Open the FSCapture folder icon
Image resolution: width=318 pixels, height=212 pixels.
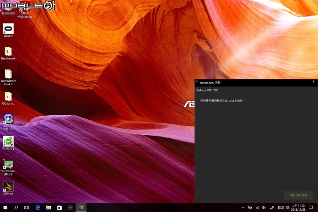point(8,98)
